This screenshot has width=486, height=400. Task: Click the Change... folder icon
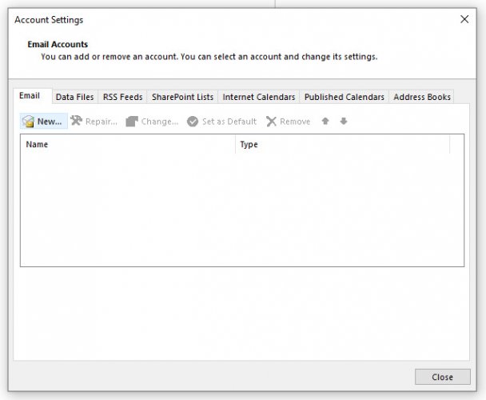[x=132, y=122]
